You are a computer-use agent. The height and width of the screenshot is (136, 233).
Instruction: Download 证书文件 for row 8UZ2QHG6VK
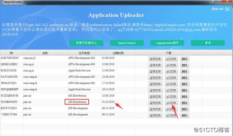click(155, 97)
